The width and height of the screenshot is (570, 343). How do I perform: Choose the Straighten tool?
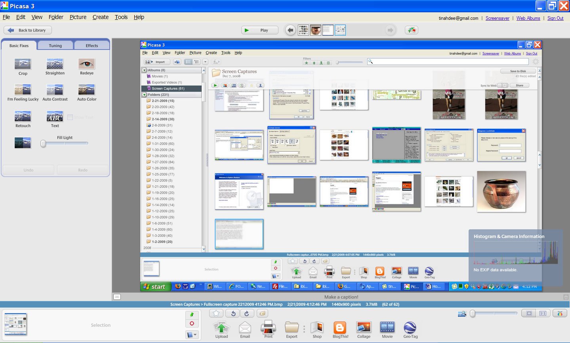coord(55,67)
